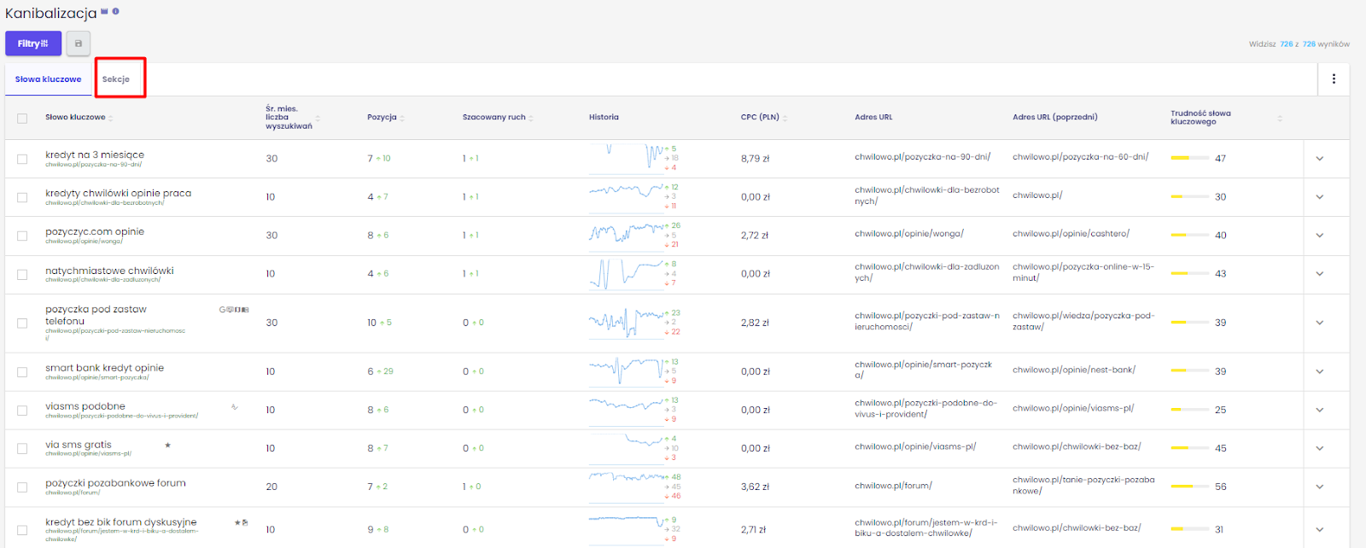Open the chwilowo.pl/pozyczka-na-90-dni/ URL link
1366x548 pixels.
click(x=922, y=157)
